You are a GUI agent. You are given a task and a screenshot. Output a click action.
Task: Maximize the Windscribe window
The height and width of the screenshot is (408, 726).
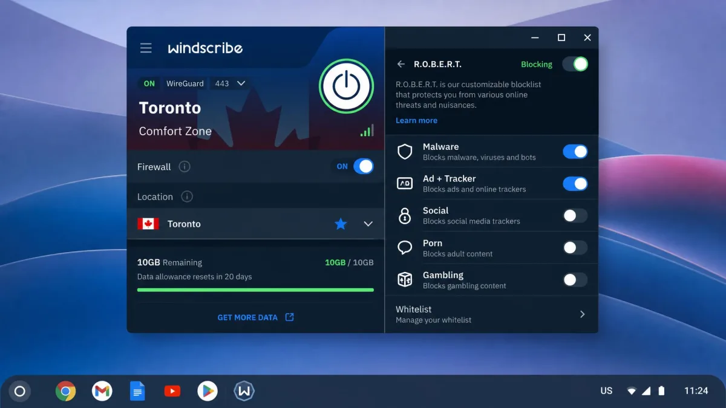point(561,37)
